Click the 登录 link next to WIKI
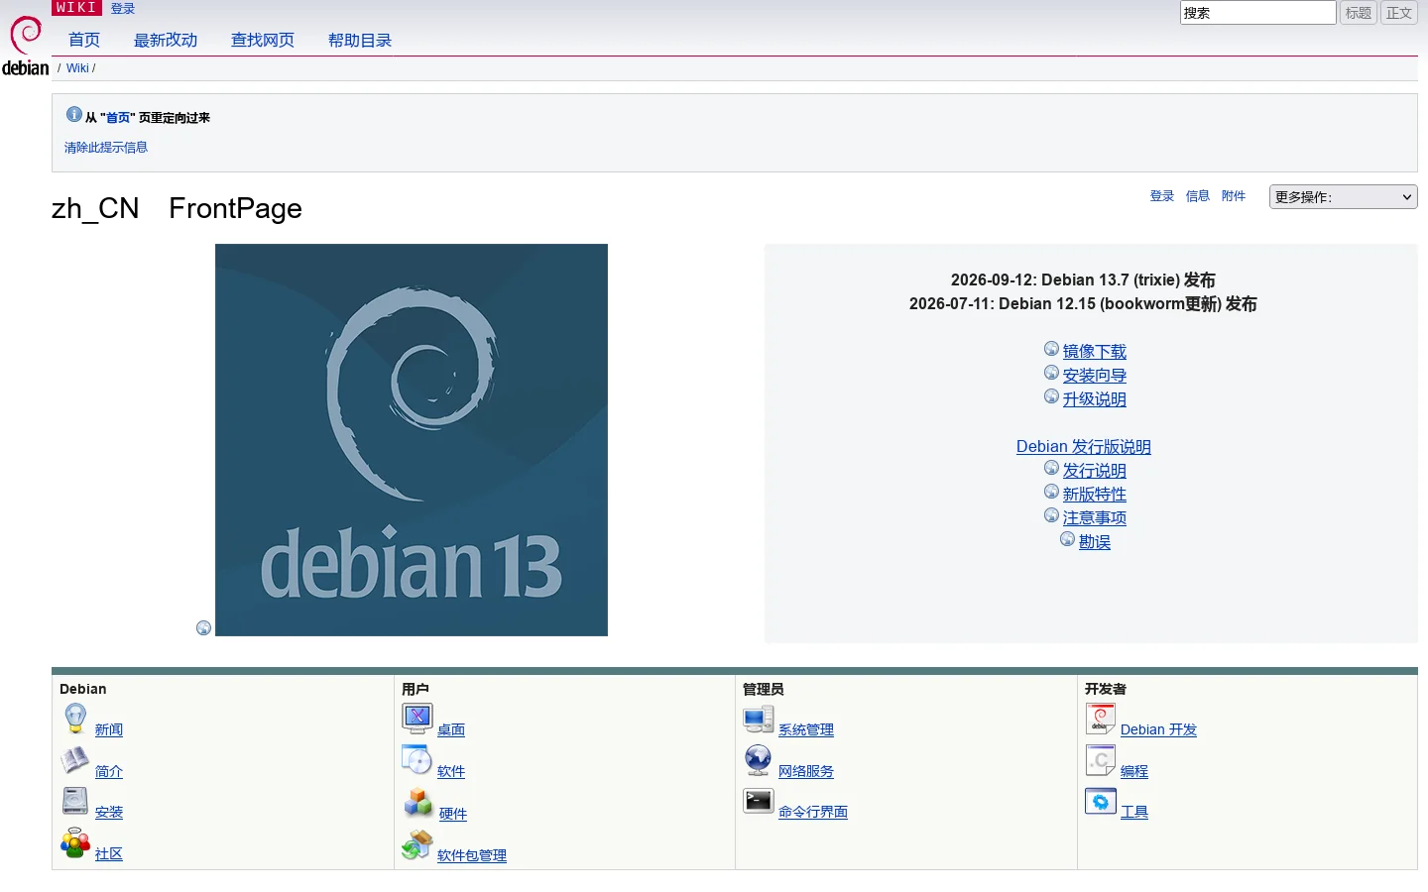1428x892 pixels. (123, 8)
